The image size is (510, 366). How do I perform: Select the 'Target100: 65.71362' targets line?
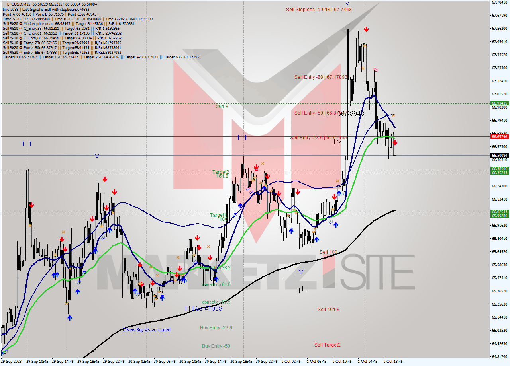[101, 57]
